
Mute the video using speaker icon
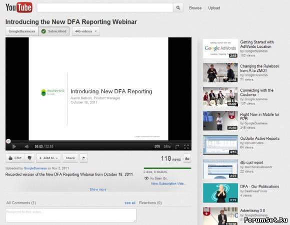click(x=27, y=147)
